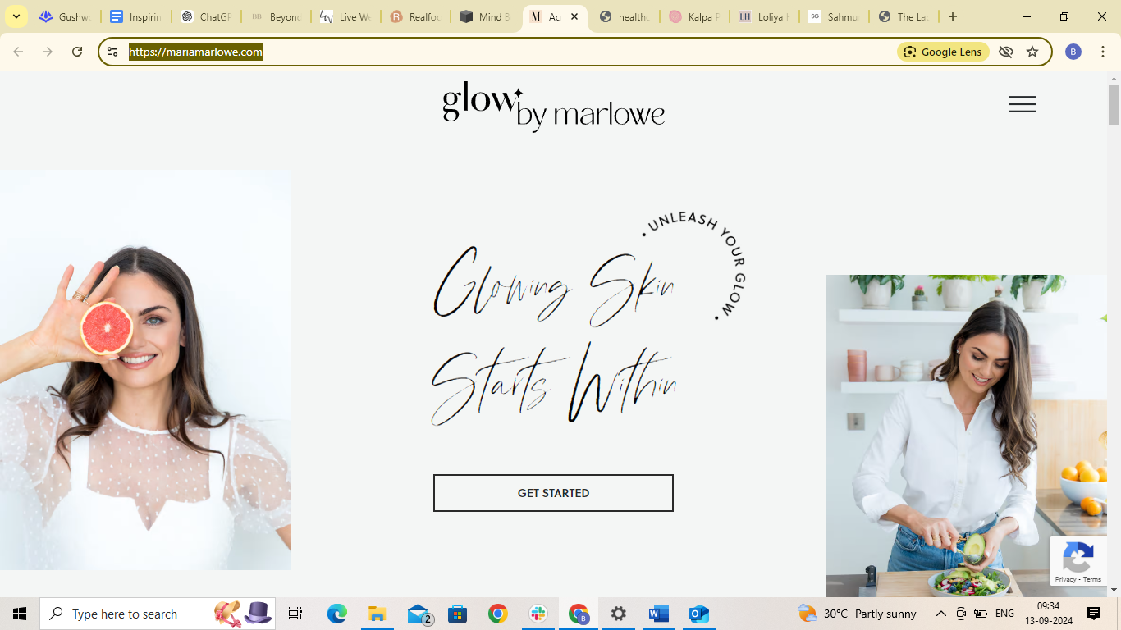Screen dimensions: 1121x630
Task: Open the weather widget 30°C Partly sunny
Action: [858, 614]
